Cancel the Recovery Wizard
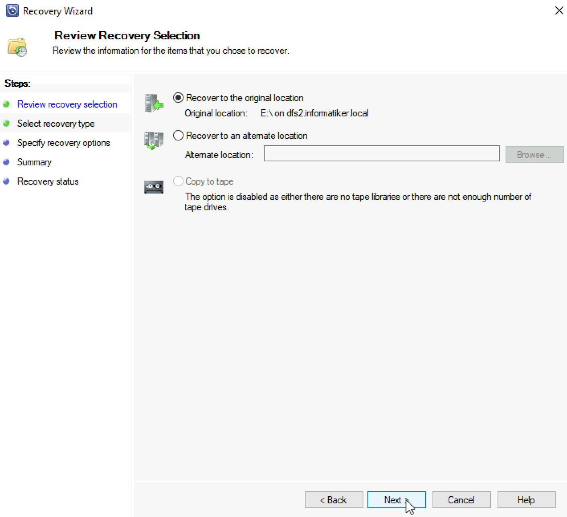567x517 pixels. click(461, 500)
